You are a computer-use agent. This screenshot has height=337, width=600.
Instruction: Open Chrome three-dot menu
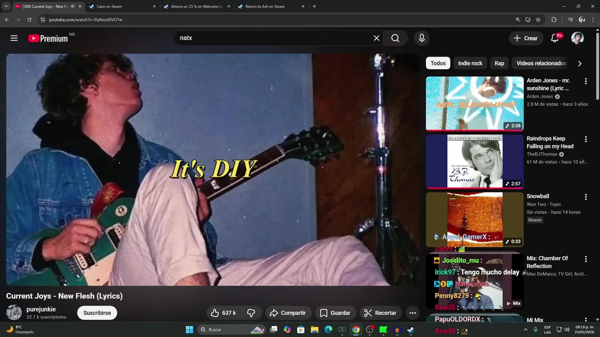coord(593,20)
